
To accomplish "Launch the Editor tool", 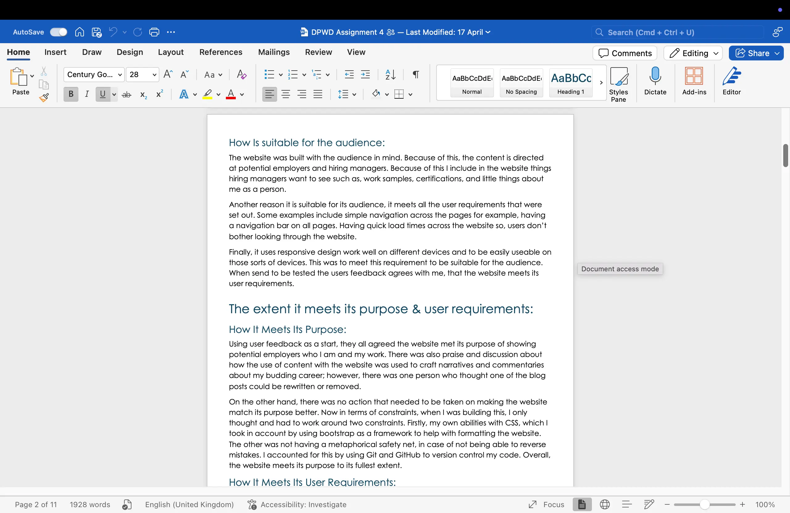I will [x=732, y=83].
